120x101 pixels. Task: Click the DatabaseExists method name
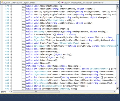click(48, 49)
